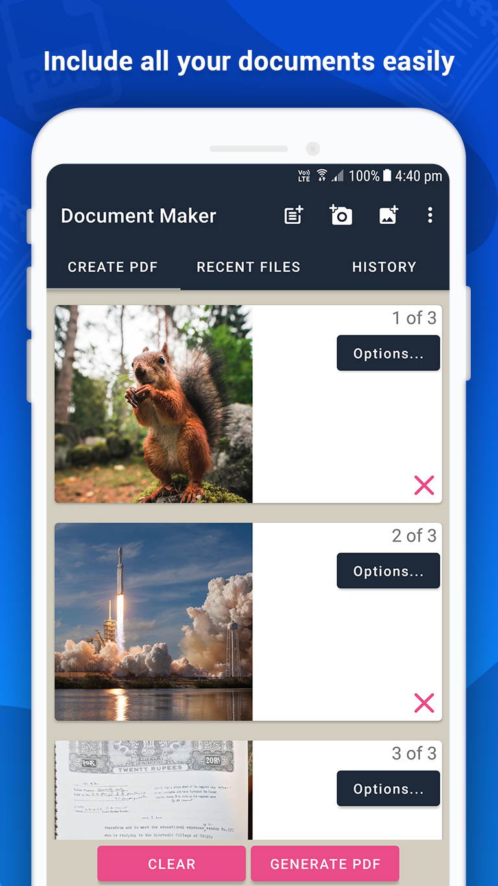The height and width of the screenshot is (886, 498).
Task: Tap the add text document icon
Action: (x=294, y=215)
